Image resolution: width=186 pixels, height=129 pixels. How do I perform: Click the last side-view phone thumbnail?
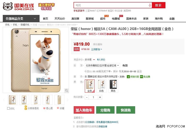click(x=59, y=100)
